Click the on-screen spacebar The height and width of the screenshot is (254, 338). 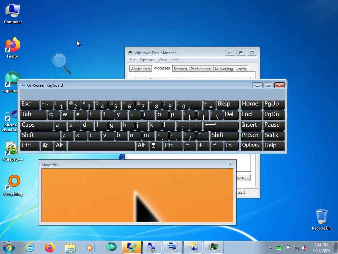click(101, 146)
